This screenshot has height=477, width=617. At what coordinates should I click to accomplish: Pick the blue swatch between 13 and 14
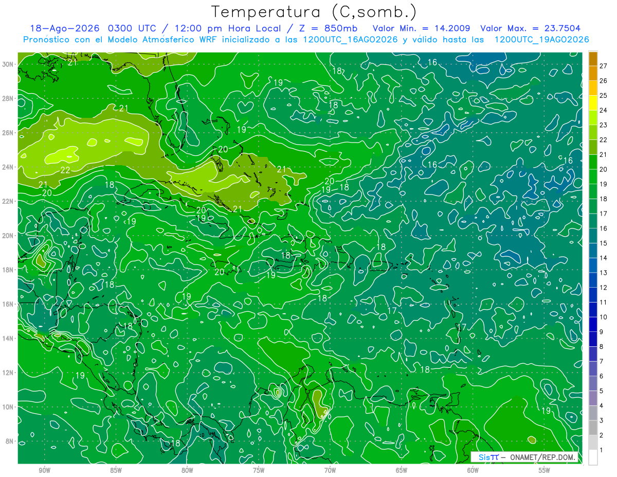coord(593,265)
